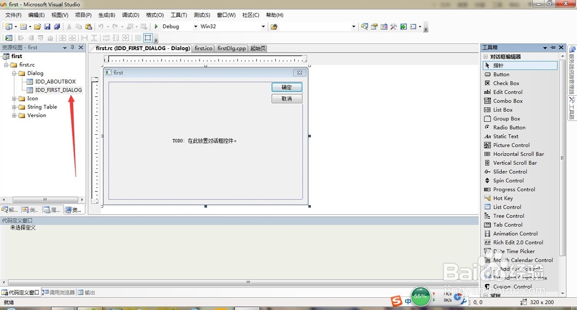
Task: Open the 文件(F) menu
Action: 13,15
